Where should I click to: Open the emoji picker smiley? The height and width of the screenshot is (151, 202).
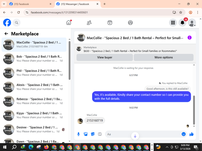click(183, 134)
